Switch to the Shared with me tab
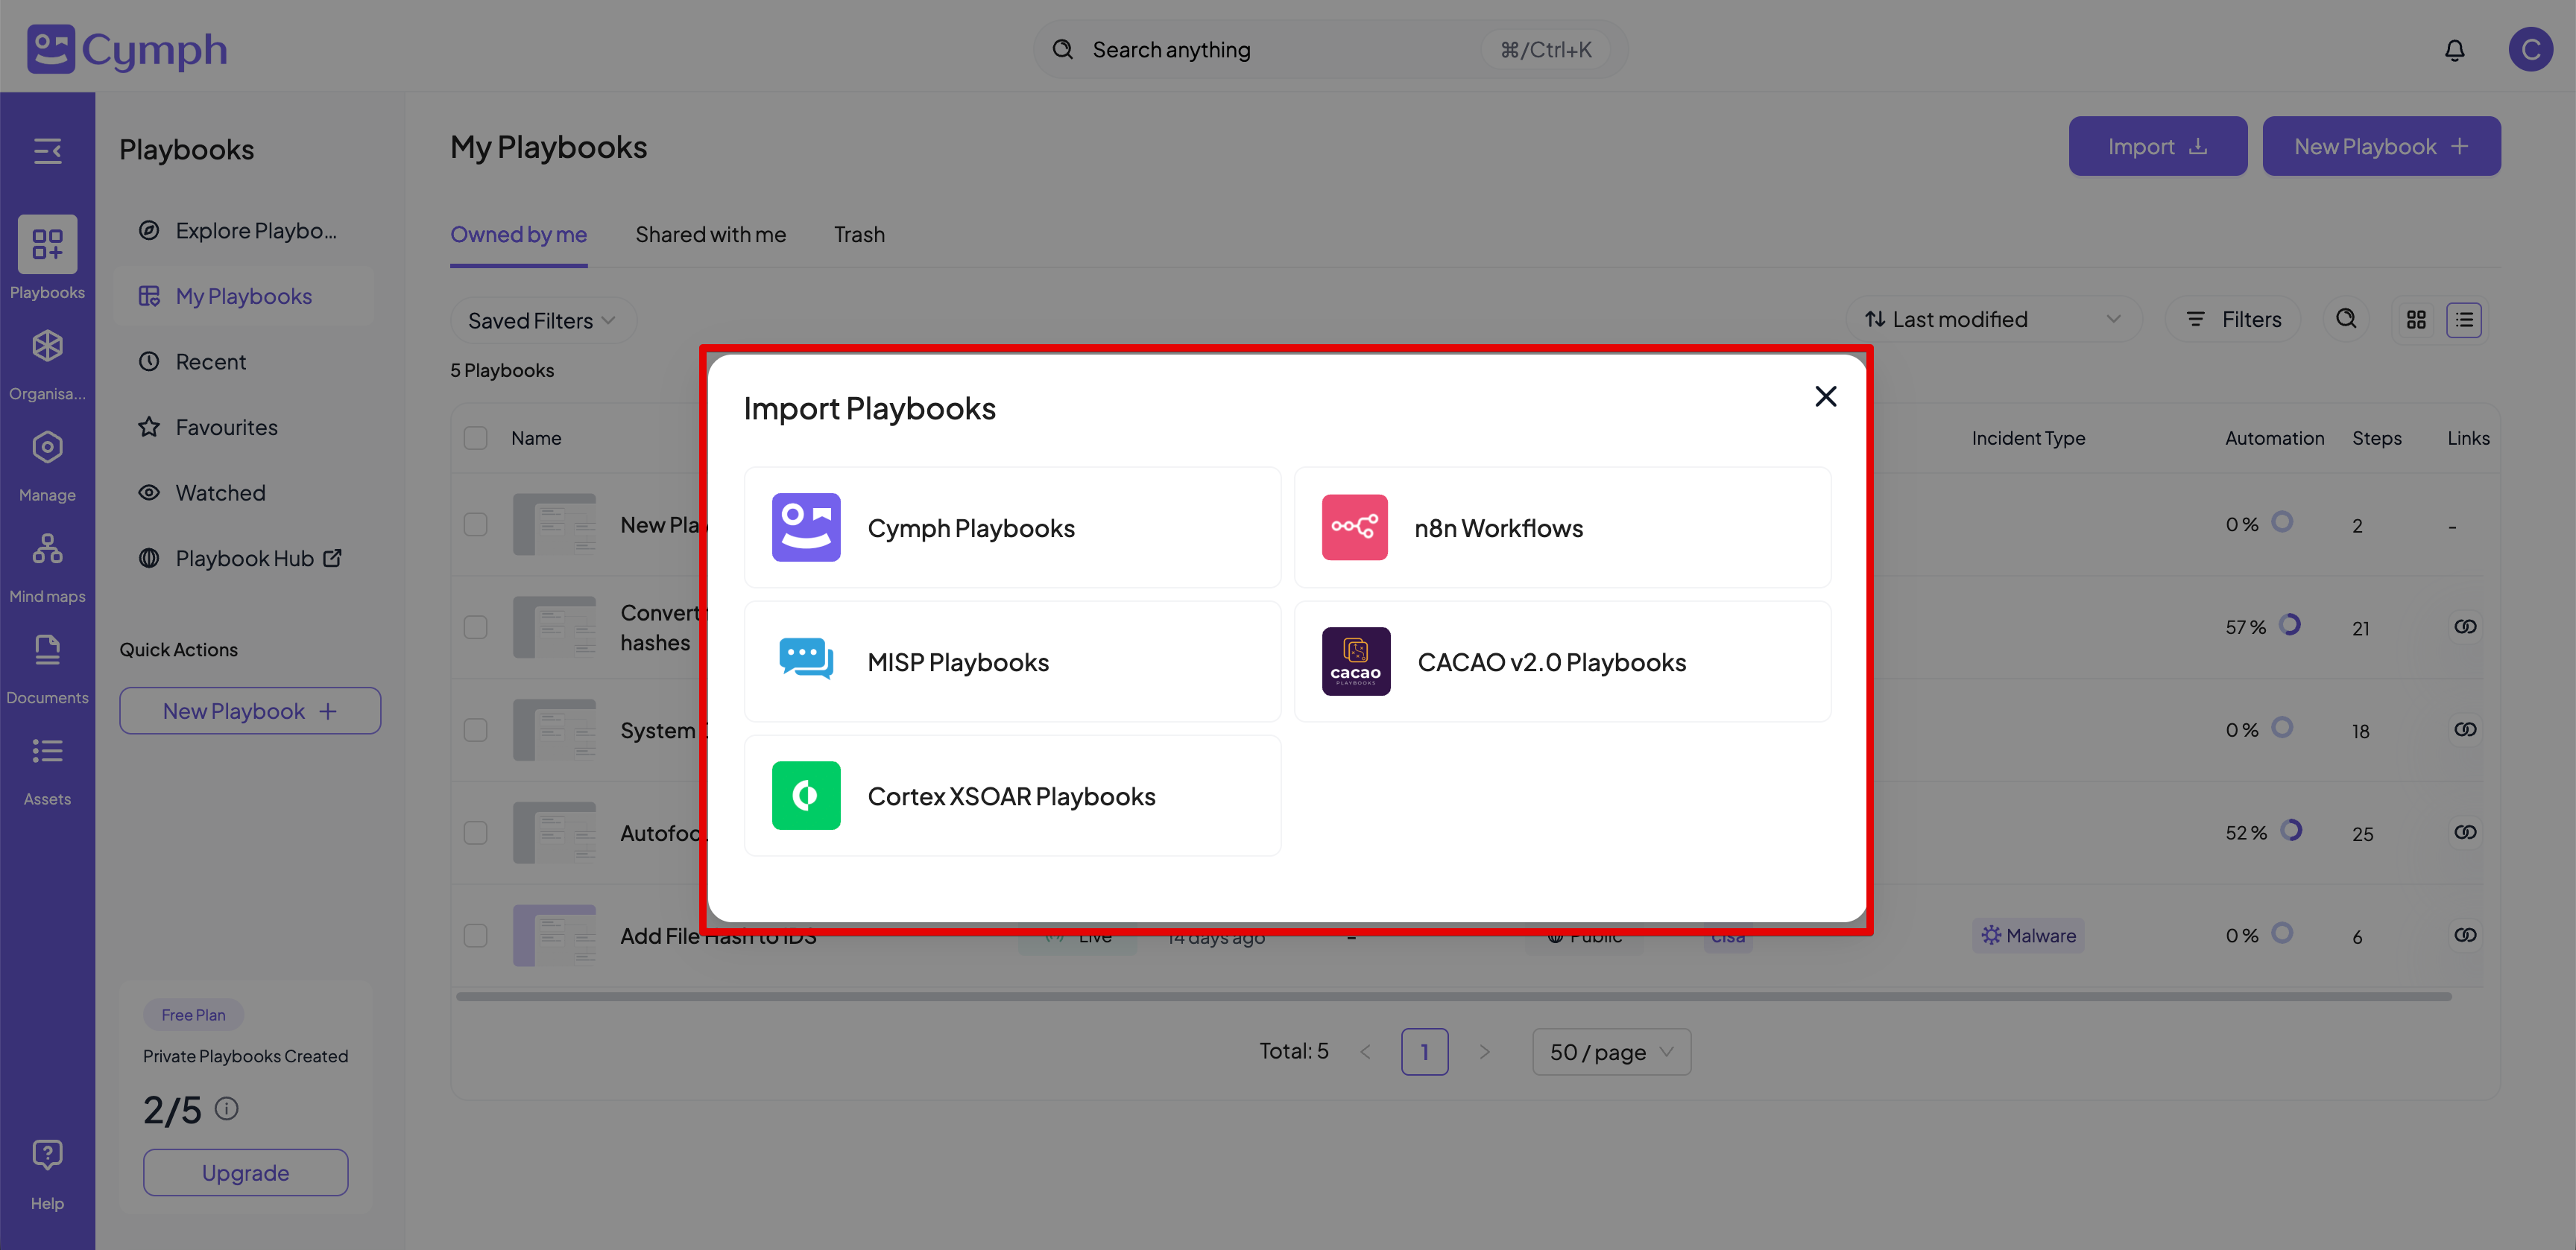2576x1250 pixels. pyautogui.click(x=710, y=234)
